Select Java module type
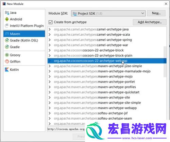Viewport: 170px width, 142px height. coord(24,13)
